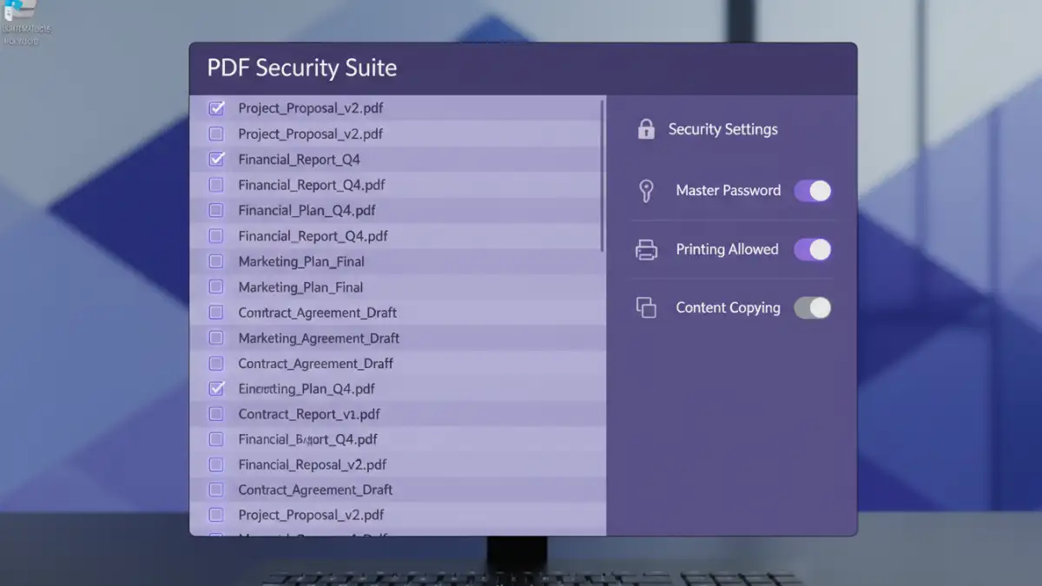Click the lock icon beside Security Settings
This screenshot has width=1042, height=586.
pos(646,128)
